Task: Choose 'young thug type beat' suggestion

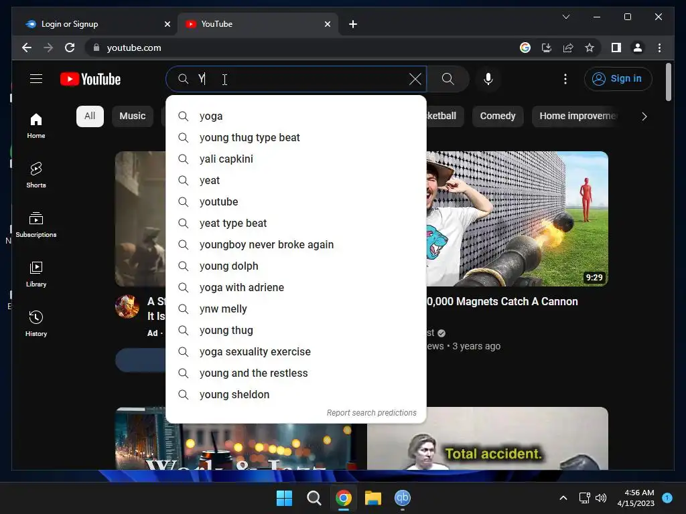Action: (296, 138)
